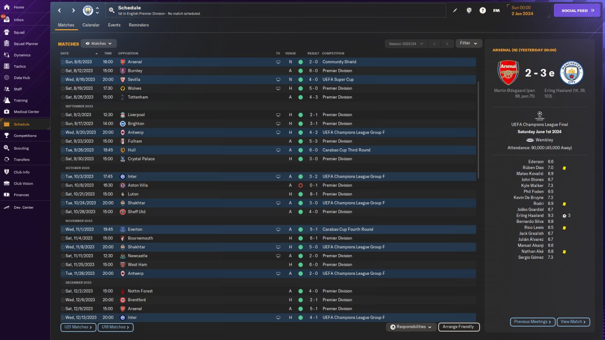This screenshot has width=605, height=340.
Task: Click the Arsenal crest in match panel
Action: [x=508, y=72]
